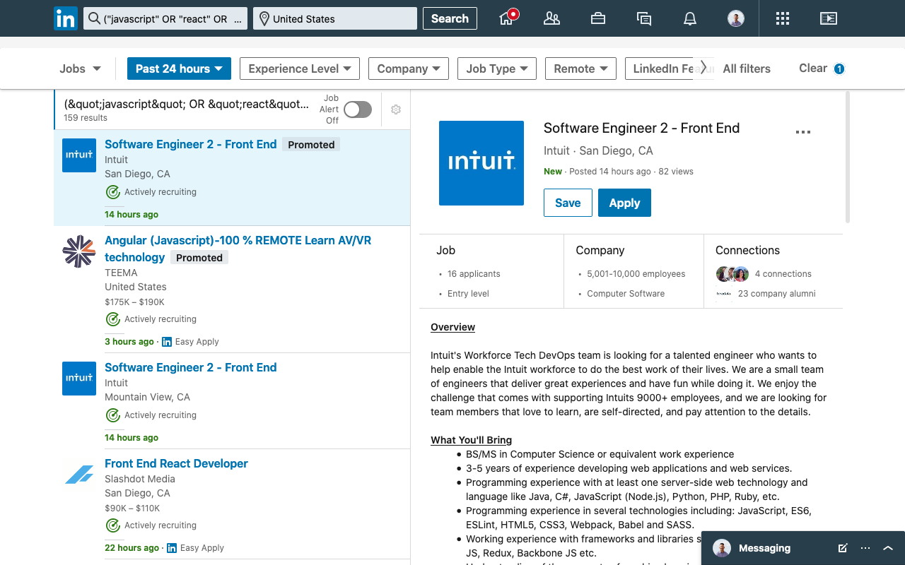Open Software Engineer 2 San Diego listing title

191,144
